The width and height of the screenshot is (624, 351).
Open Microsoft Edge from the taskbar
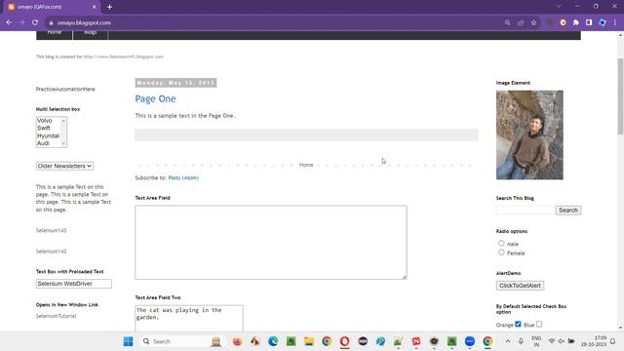[273, 341]
